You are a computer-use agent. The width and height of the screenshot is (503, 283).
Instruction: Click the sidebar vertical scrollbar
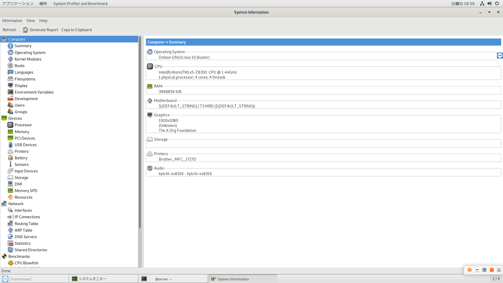tap(140, 131)
